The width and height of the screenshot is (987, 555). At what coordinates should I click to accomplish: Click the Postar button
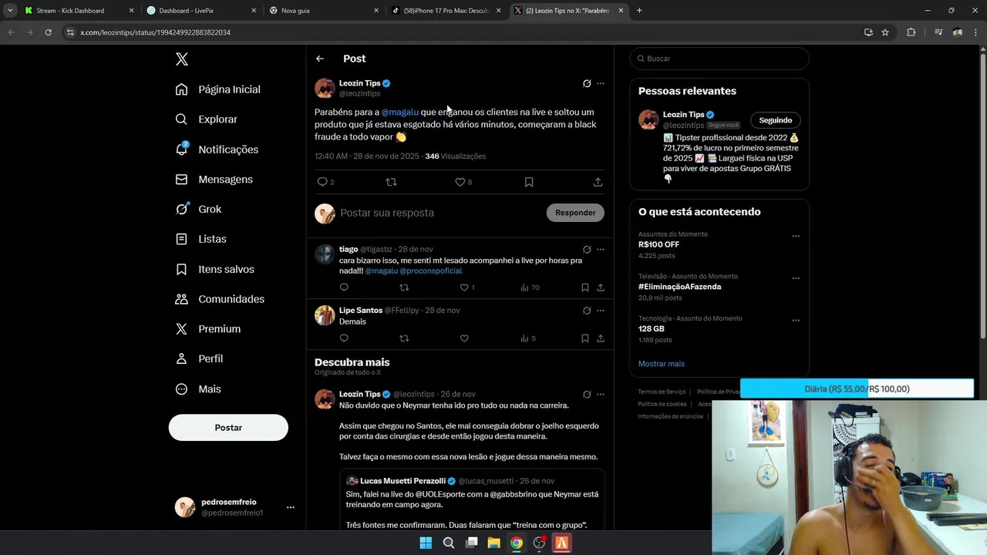pyautogui.click(x=228, y=428)
